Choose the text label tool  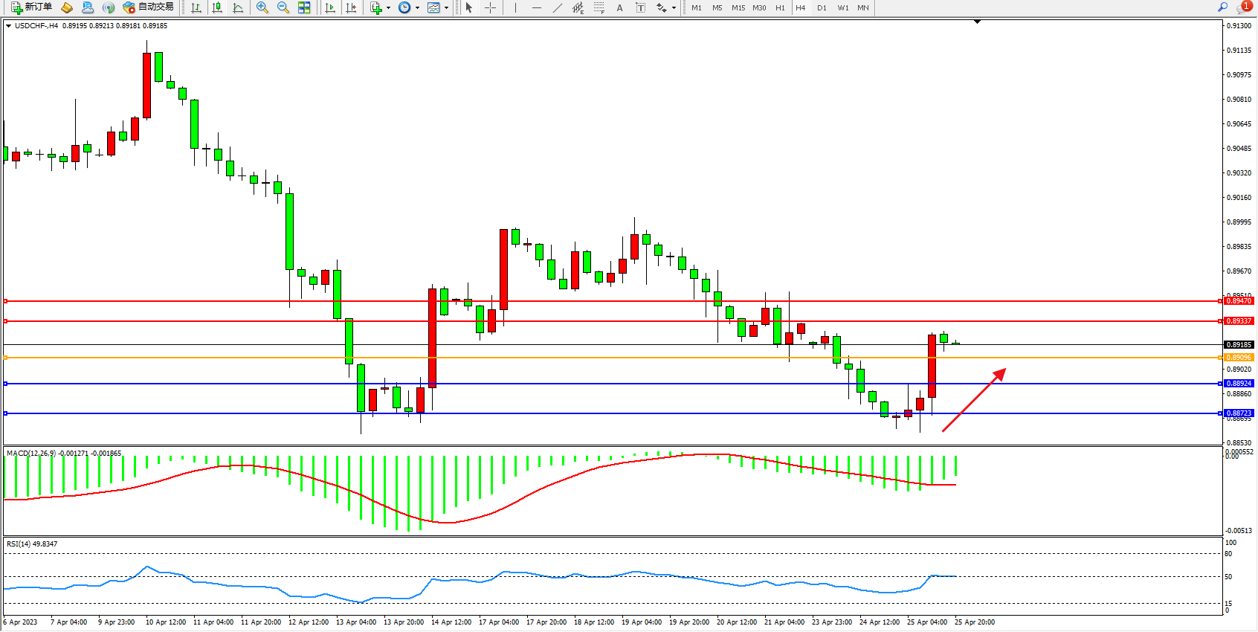619,7
